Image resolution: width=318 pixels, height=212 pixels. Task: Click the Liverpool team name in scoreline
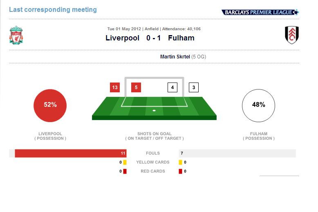tap(122, 38)
